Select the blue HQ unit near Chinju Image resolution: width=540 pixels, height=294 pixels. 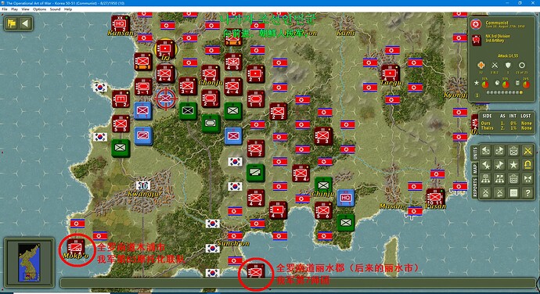tap(346, 198)
